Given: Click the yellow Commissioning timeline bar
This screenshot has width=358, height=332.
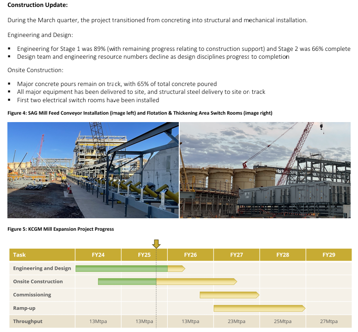Looking at the screenshot, I should pyautogui.click(x=229, y=295).
